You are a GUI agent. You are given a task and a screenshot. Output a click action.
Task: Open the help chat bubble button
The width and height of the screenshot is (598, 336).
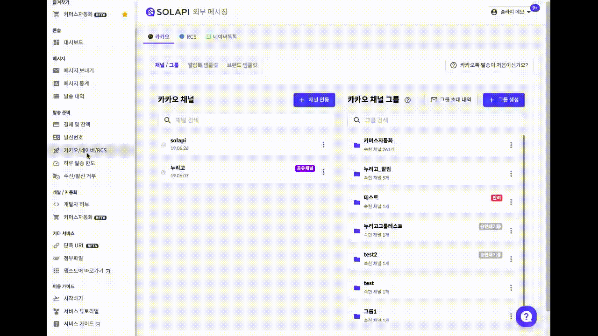point(526,317)
